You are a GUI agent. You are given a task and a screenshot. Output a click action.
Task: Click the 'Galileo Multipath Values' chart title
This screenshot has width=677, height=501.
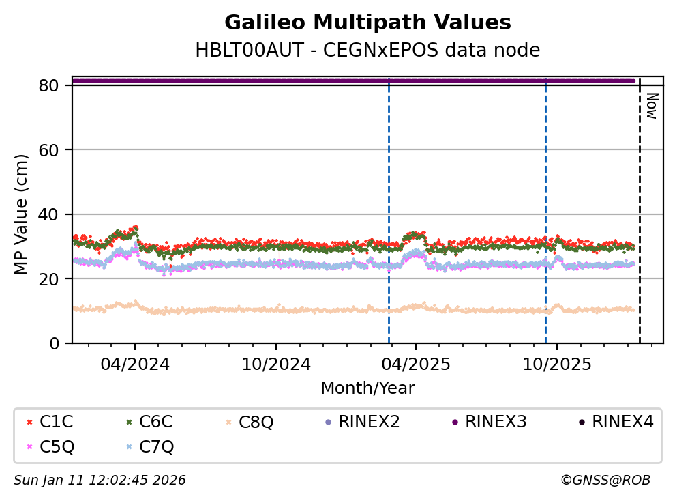tap(367, 23)
